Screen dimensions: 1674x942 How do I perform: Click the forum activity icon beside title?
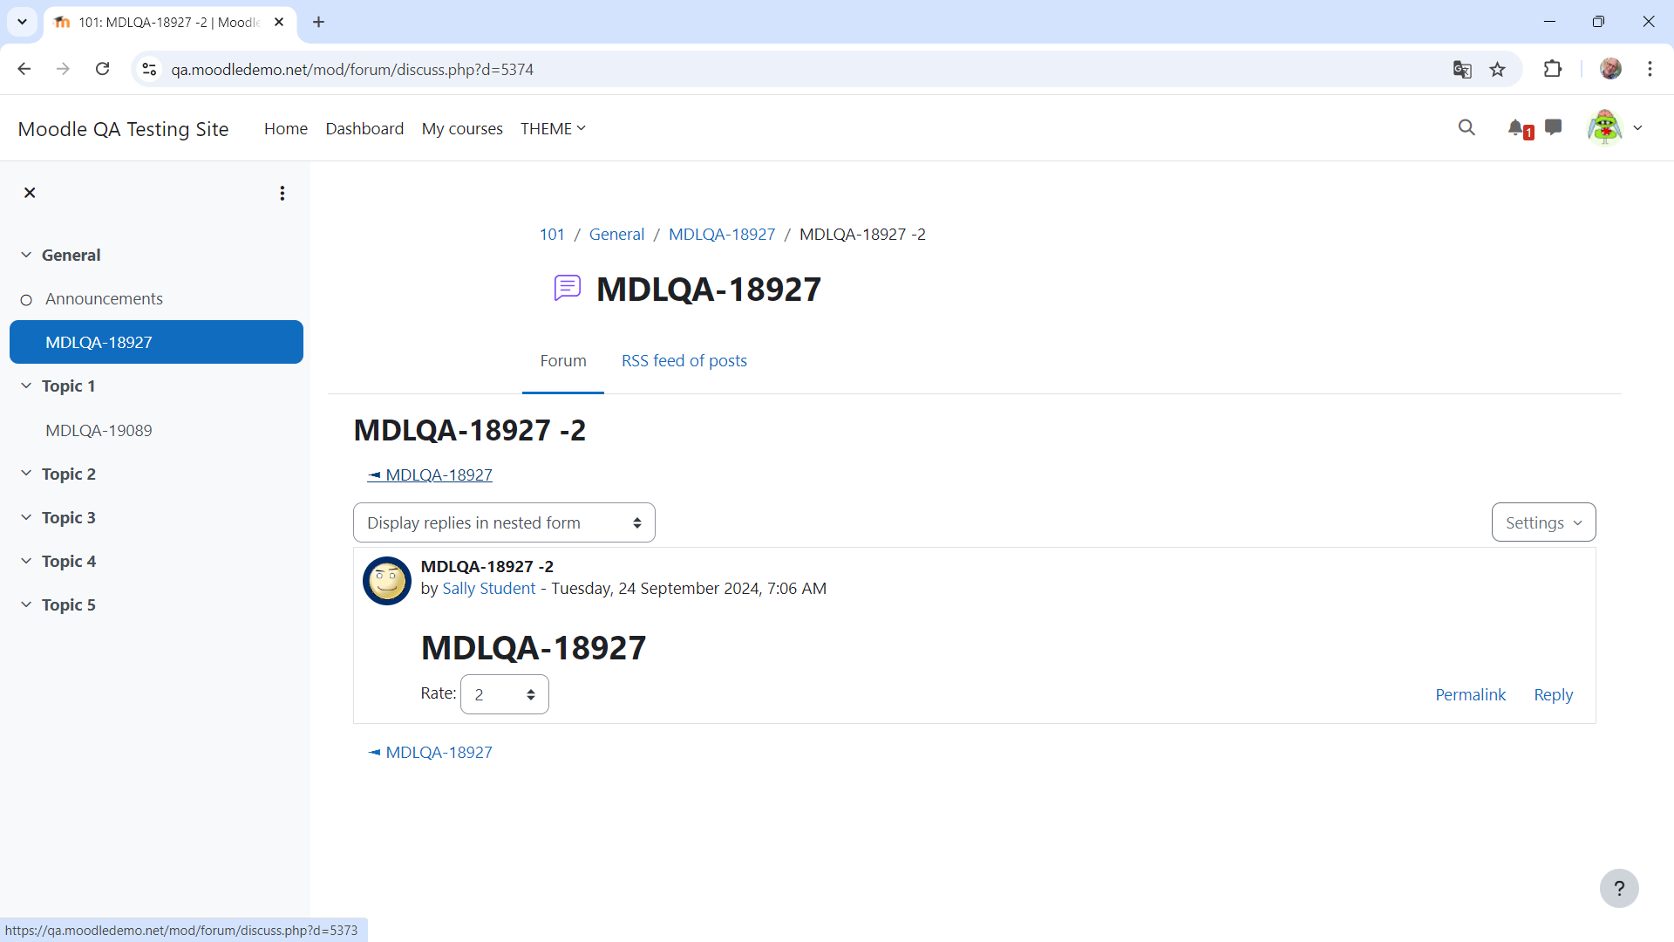[568, 288]
